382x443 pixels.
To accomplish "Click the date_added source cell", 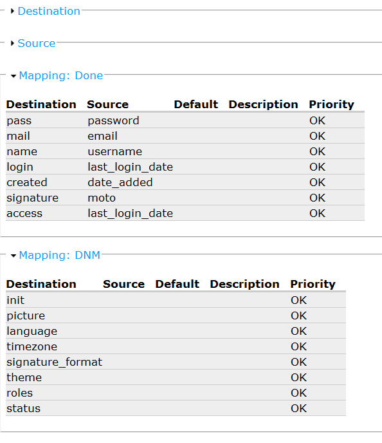I will click(120, 182).
